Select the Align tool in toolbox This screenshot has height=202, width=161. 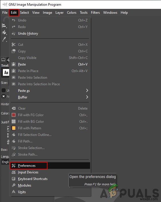pyautogui.click(x=4, y=26)
